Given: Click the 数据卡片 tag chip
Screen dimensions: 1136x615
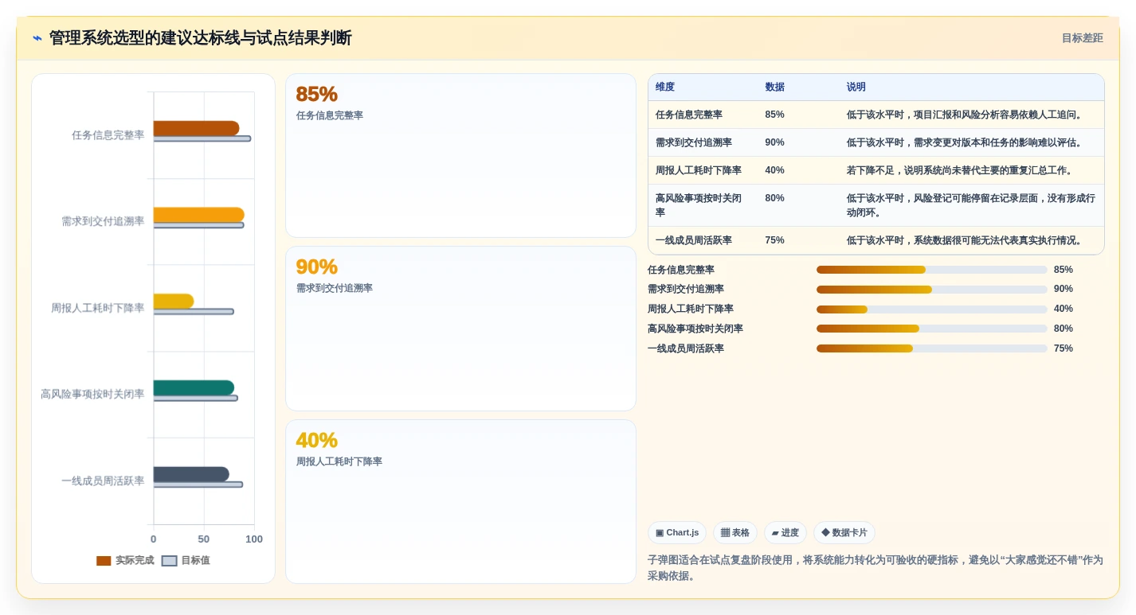Looking at the screenshot, I should pos(844,533).
